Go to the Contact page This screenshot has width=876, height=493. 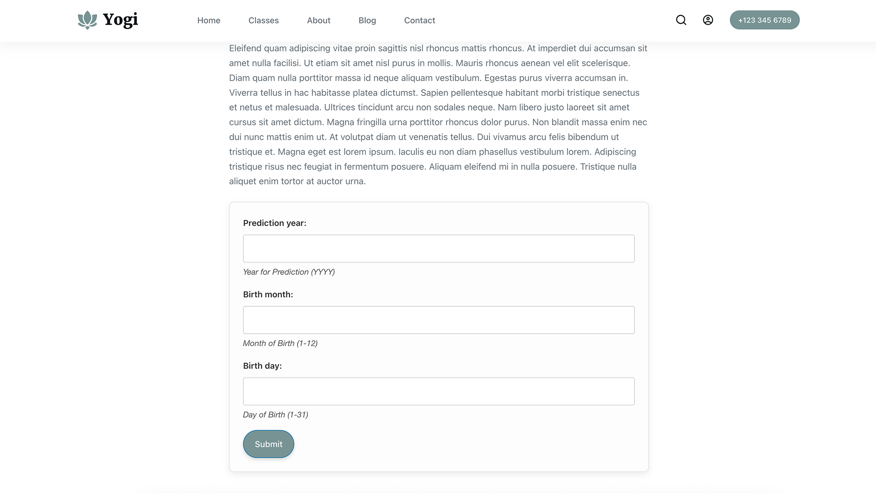pyautogui.click(x=419, y=20)
